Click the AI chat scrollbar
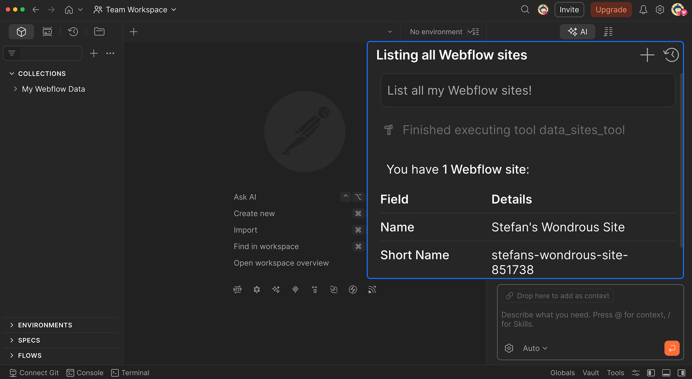Viewport: 692px width, 379px height. click(x=681, y=160)
